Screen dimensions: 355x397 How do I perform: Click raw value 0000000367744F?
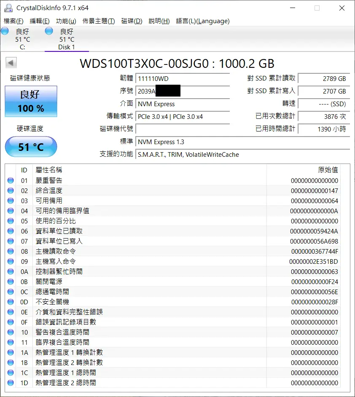[x=315, y=252]
